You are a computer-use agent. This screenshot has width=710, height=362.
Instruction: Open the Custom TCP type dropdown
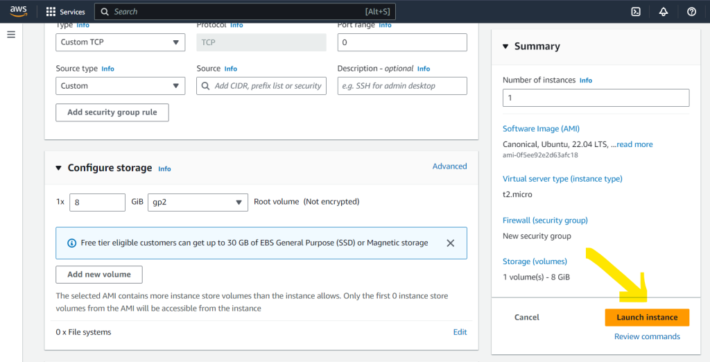click(120, 42)
